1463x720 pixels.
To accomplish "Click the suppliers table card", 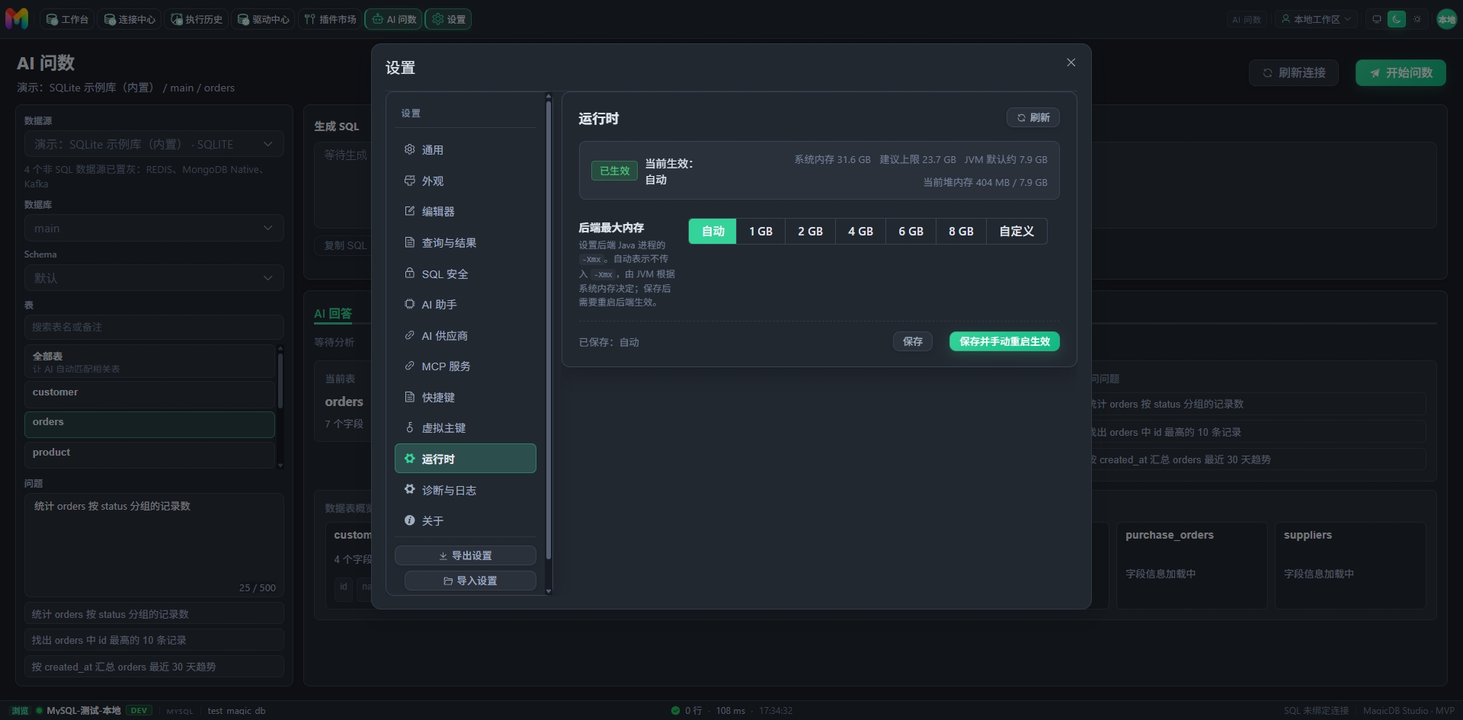I will [1350, 565].
